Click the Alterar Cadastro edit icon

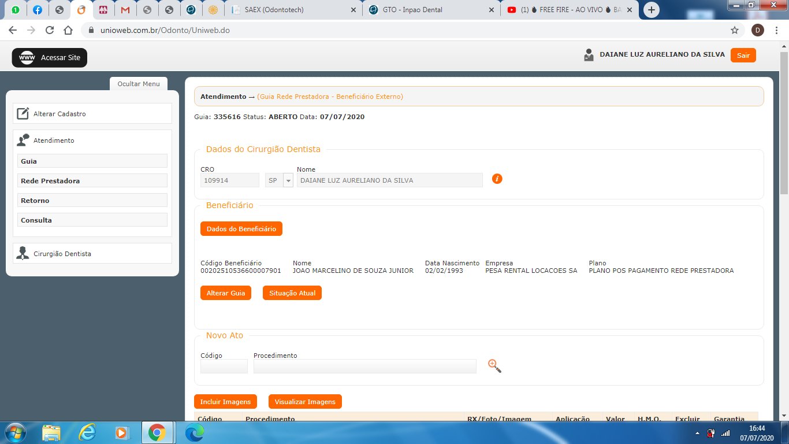[23, 113]
